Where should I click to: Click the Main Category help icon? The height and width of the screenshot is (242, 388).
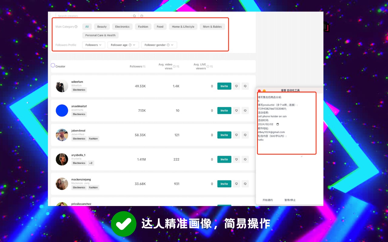[76, 27]
